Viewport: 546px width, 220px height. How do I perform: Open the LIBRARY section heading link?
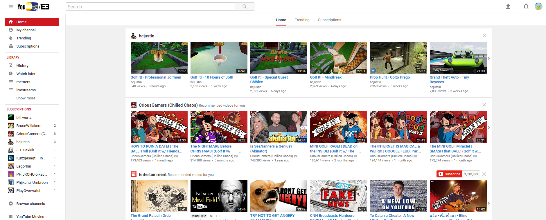(x=13, y=57)
